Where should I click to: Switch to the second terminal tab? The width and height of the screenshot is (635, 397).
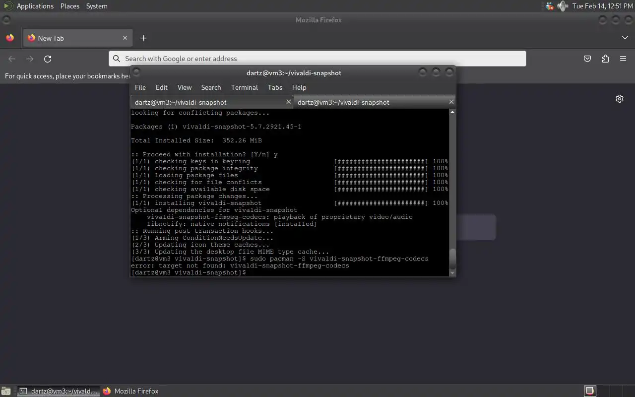pos(375,102)
